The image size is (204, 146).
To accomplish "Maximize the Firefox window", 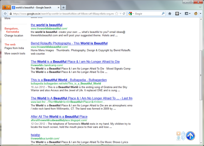I will pyautogui.click(x=191, y=2).
